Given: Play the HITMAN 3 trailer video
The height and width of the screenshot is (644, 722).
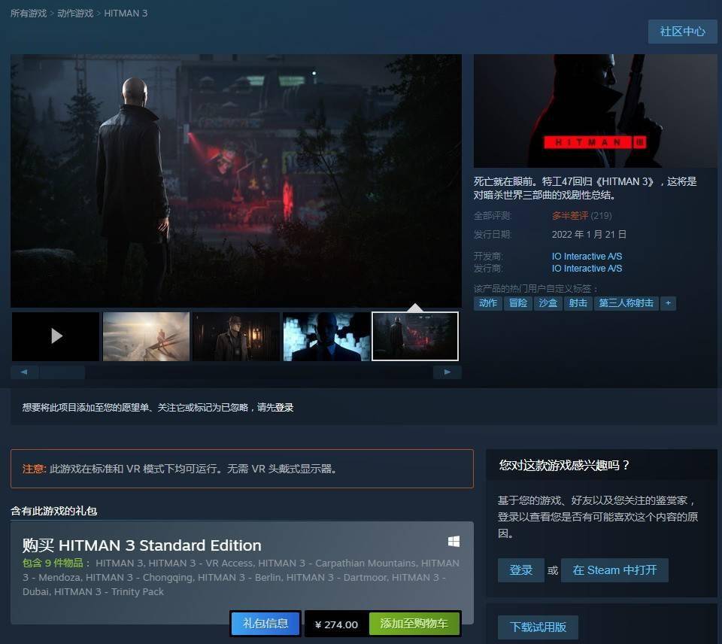Looking at the screenshot, I should [55, 336].
